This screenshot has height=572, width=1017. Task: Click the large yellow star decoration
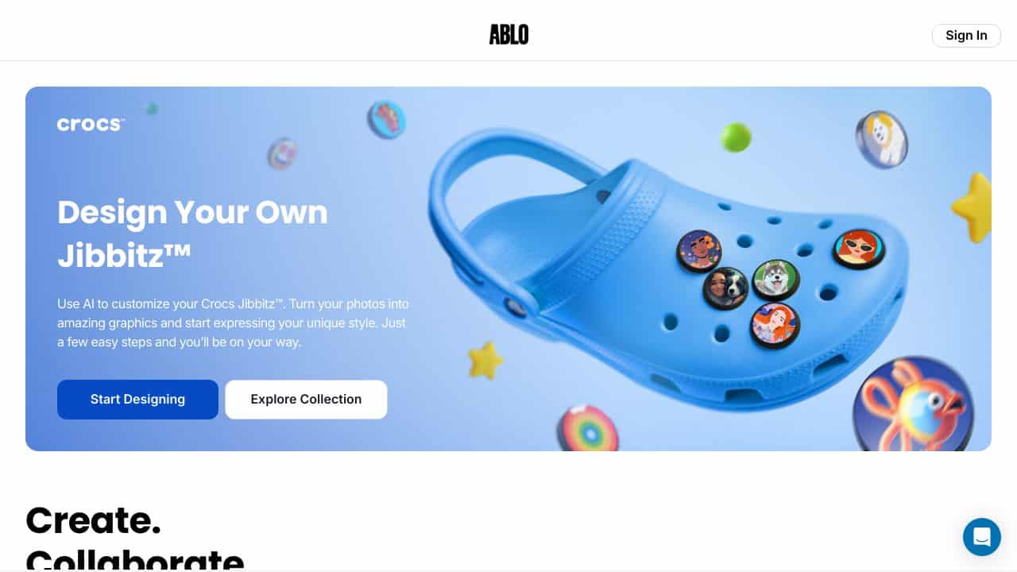(x=973, y=208)
